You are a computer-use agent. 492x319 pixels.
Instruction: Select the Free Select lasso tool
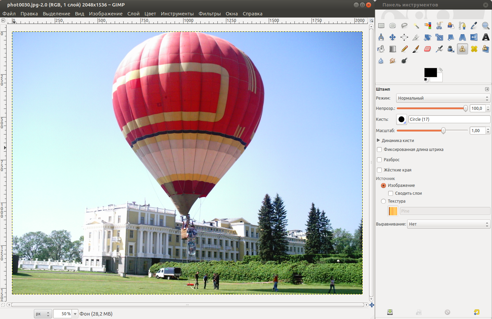(404, 26)
